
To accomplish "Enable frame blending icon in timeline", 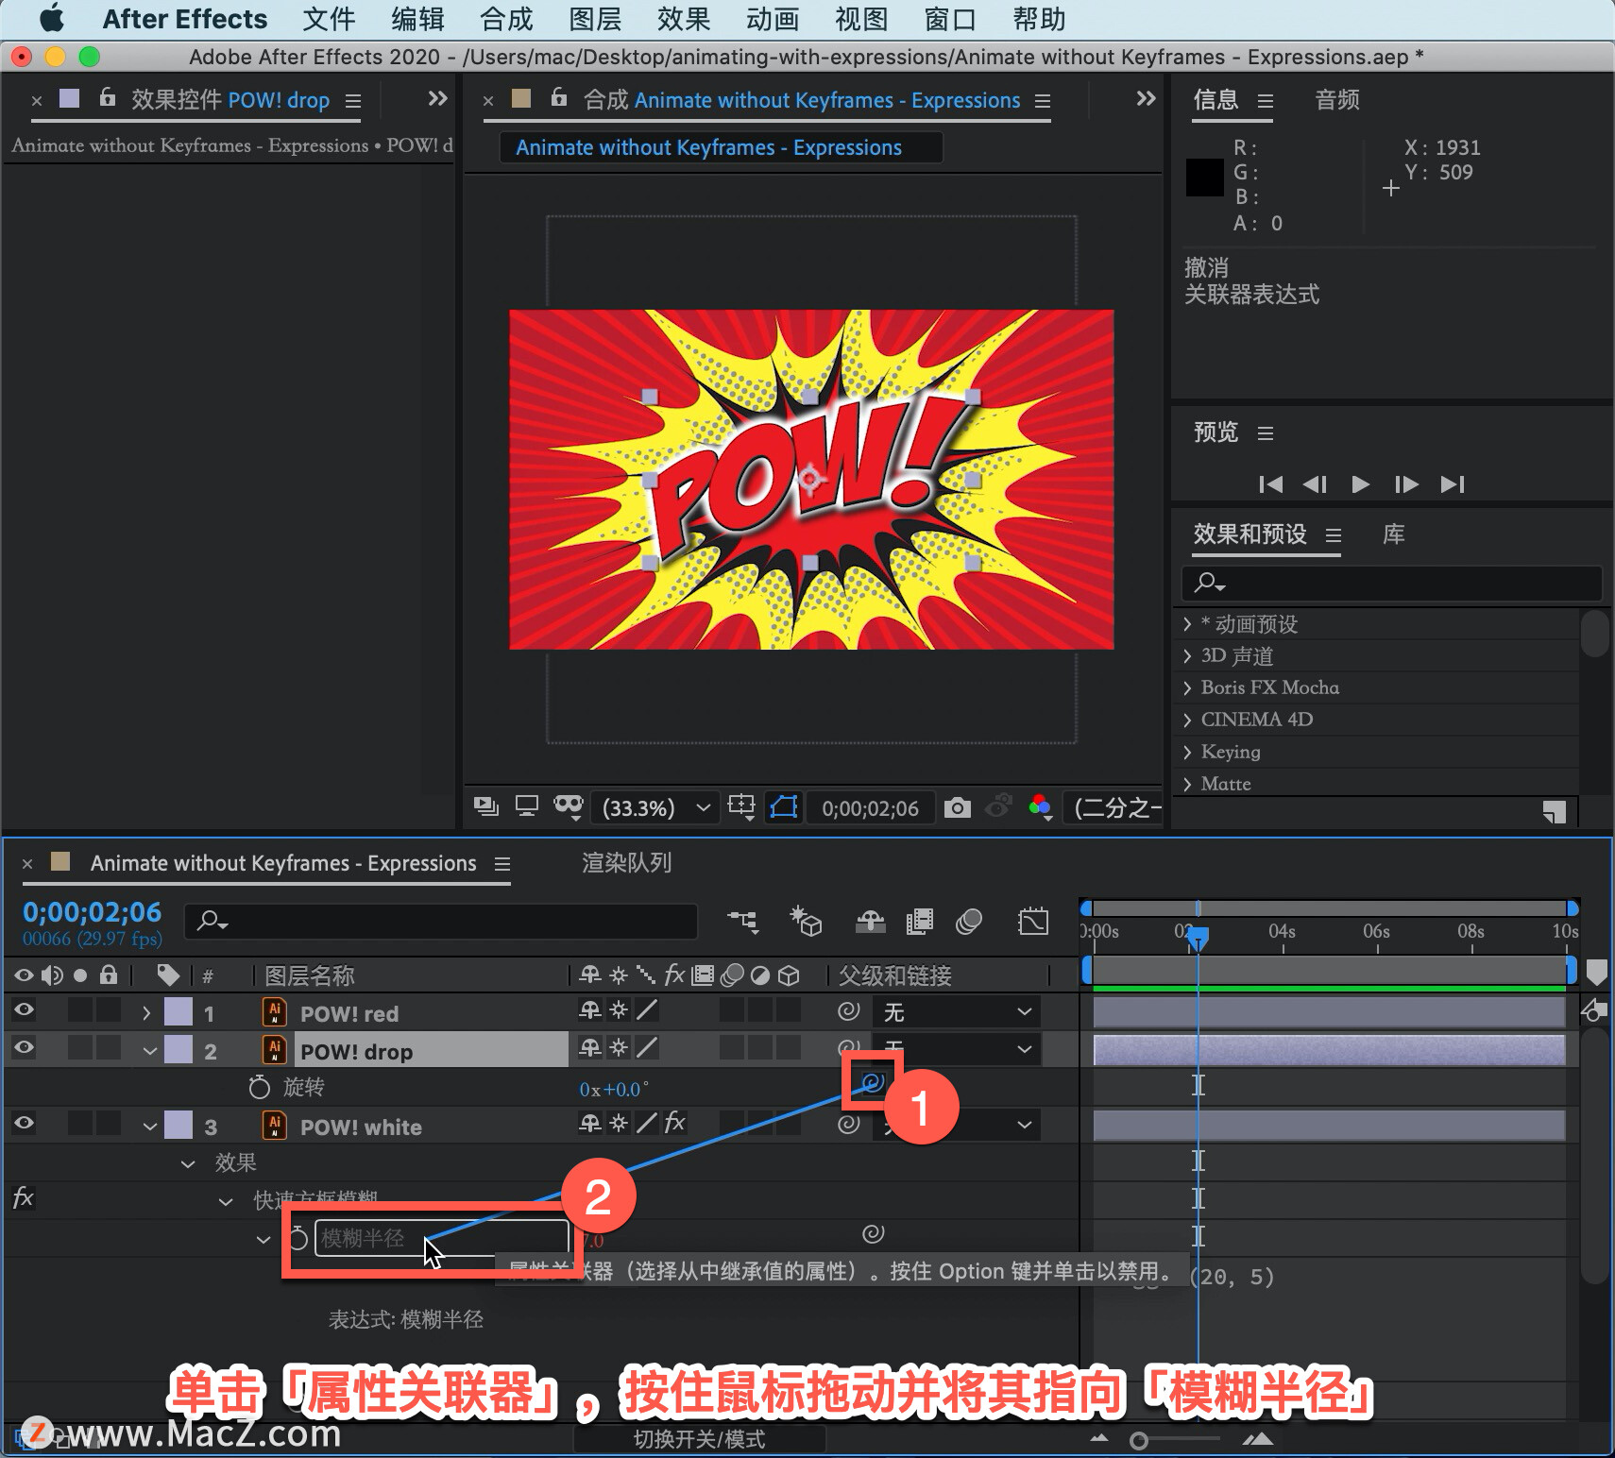I will click(x=920, y=921).
